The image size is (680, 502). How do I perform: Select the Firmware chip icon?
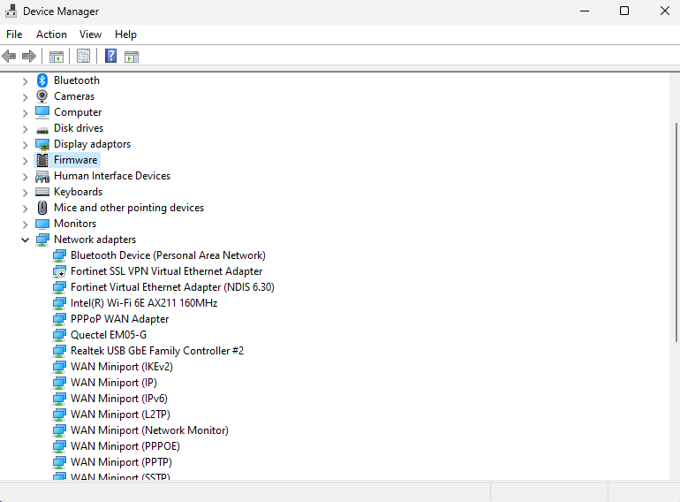click(42, 160)
